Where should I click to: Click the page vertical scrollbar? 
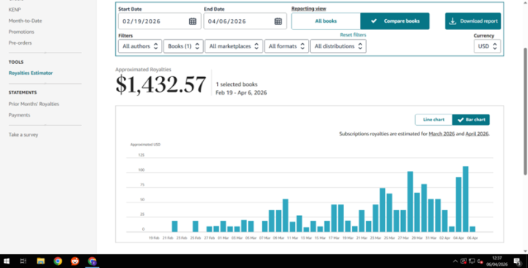click(525, 112)
